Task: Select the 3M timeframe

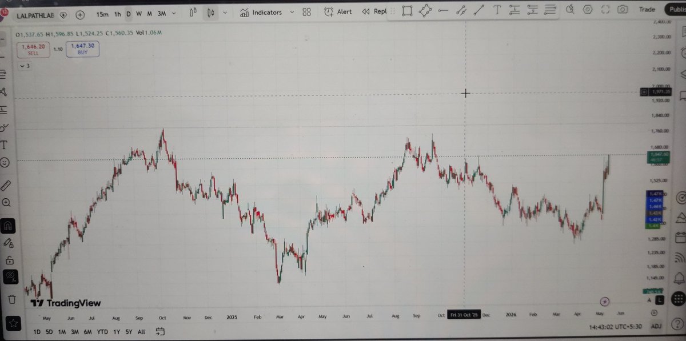Action: pyautogui.click(x=161, y=13)
